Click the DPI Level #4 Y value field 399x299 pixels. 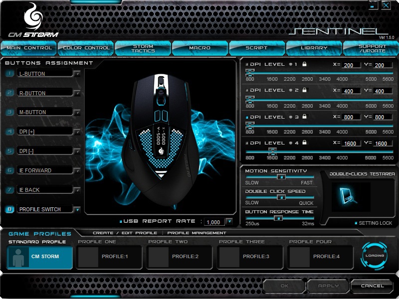(x=383, y=144)
